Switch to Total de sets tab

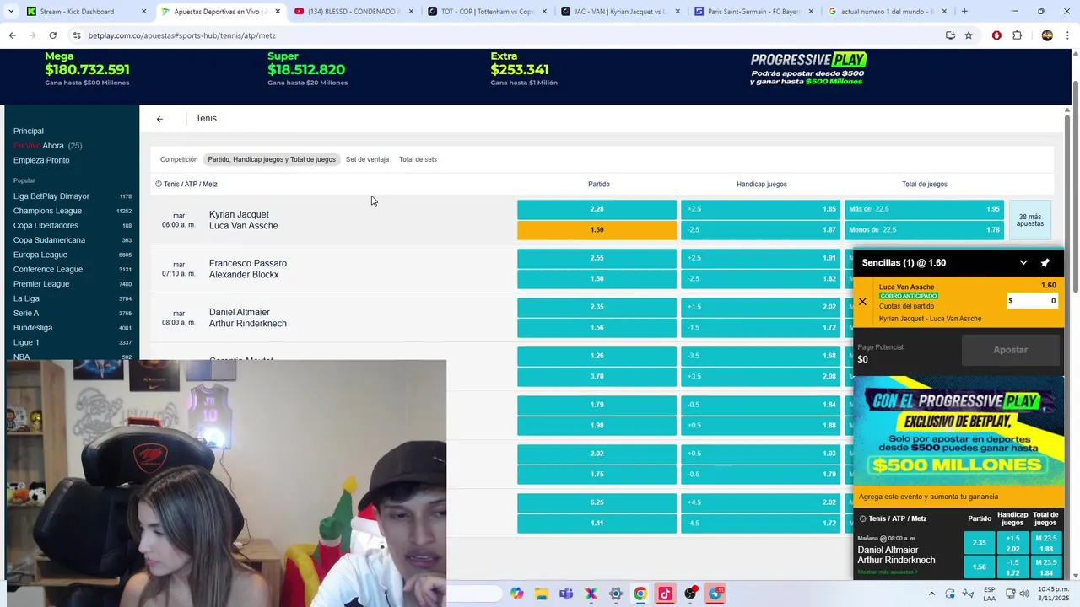point(418,159)
